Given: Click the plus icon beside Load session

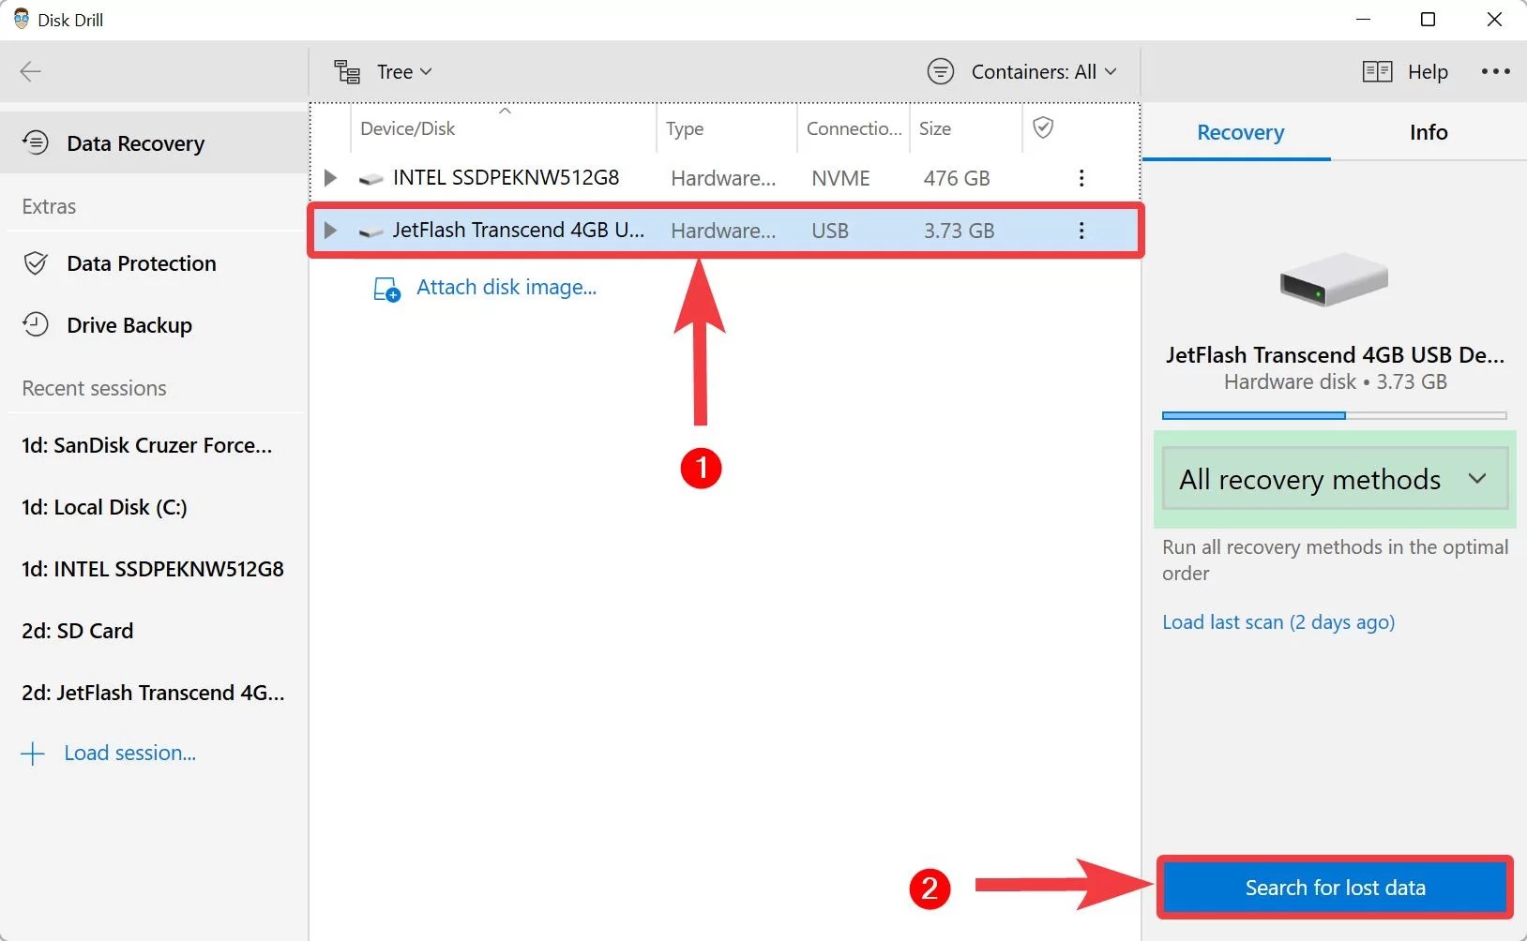Looking at the screenshot, I should 33,754.
